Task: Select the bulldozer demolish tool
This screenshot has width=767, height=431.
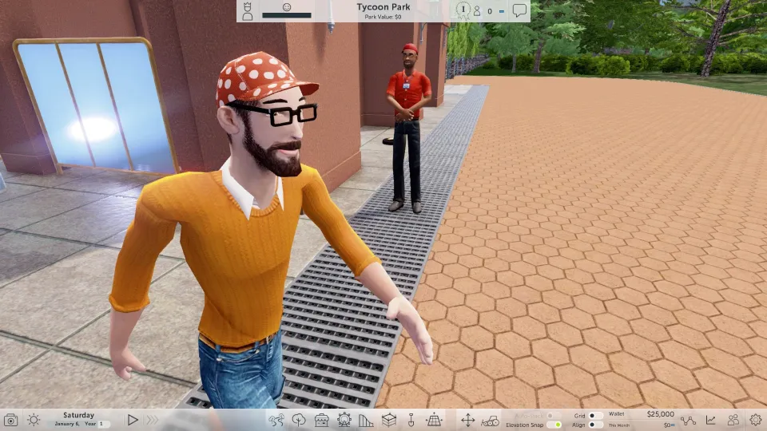Action: [x=491, y=420]
